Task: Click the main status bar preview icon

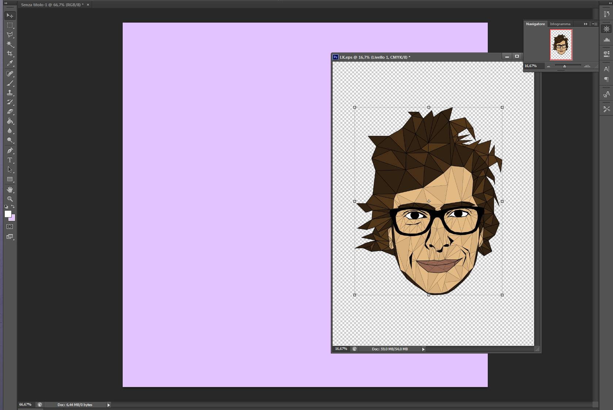Action: [x=40, y=405]
